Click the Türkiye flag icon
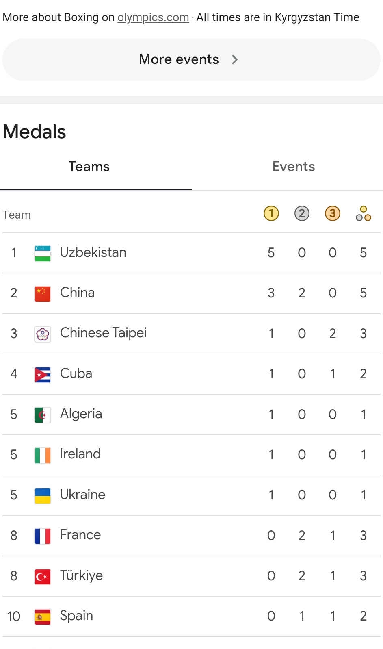Screen dimensions: 383x649 coord(43,576)
